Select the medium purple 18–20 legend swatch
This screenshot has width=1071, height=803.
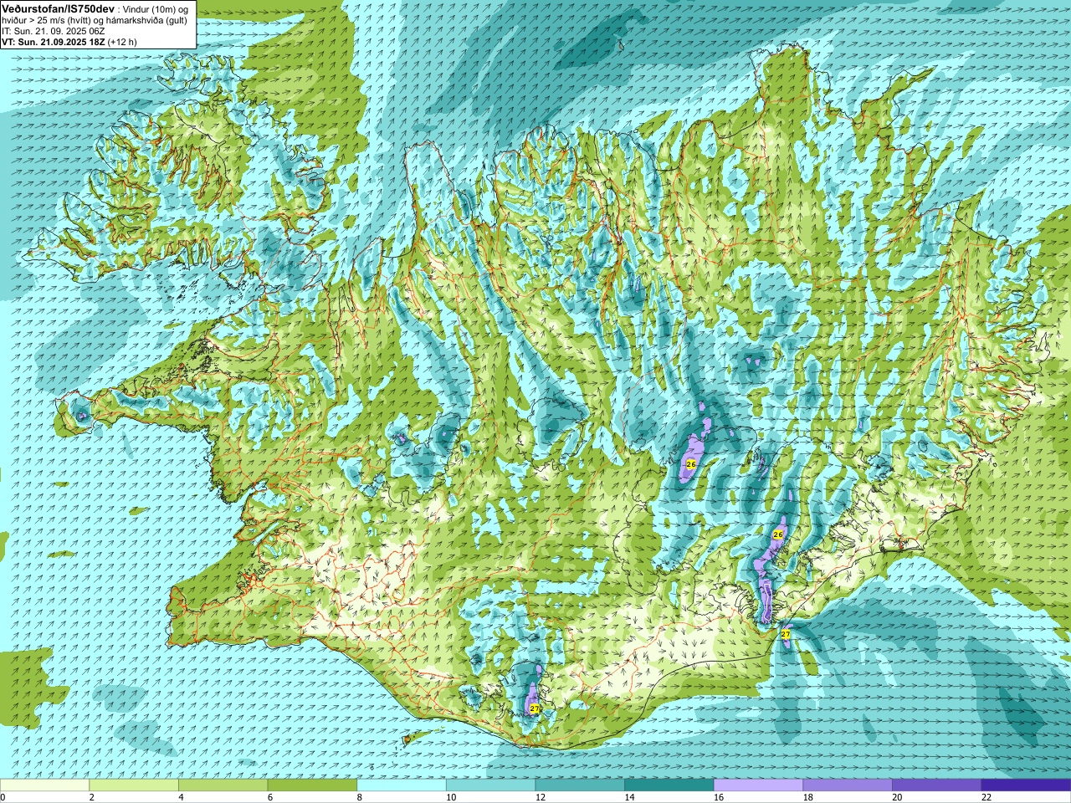[848, 785]
